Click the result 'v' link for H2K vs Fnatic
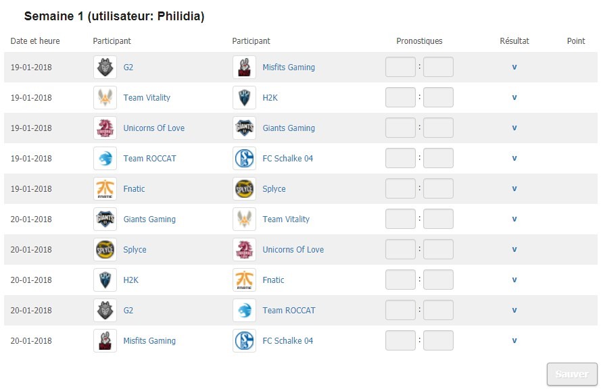 point(514,280)
